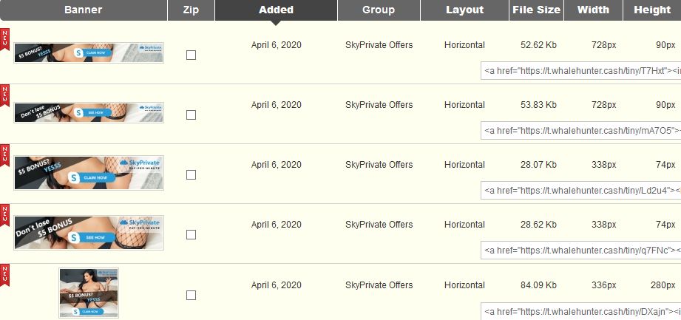Viewport: 681px width, 320px height.
Task: Sort by Width column header
Action: tap(593, 10)
